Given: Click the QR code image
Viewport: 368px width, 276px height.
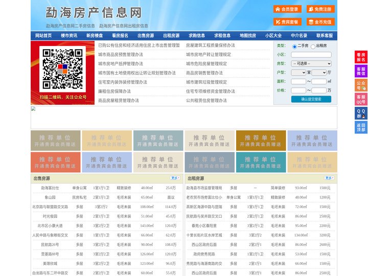Looking at the screenshot, I should pyautogui.click(x=62, y=69).
